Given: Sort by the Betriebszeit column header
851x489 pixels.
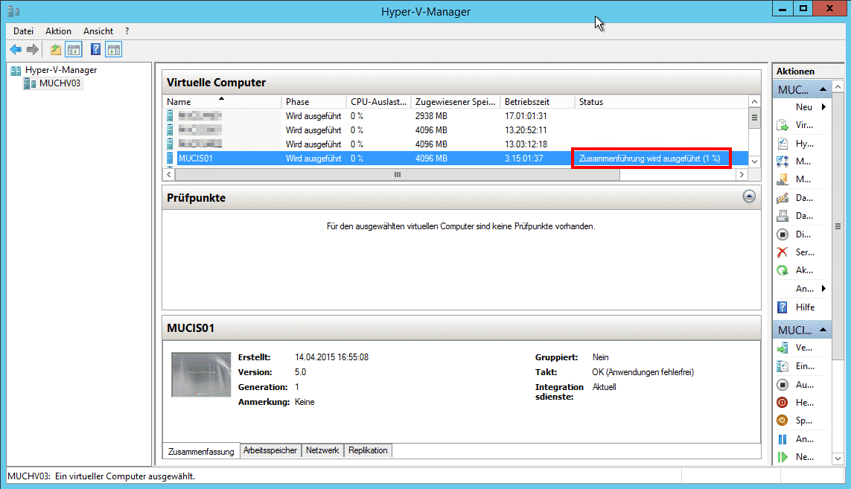Looking at the screenshot, I should click(538, 102).
